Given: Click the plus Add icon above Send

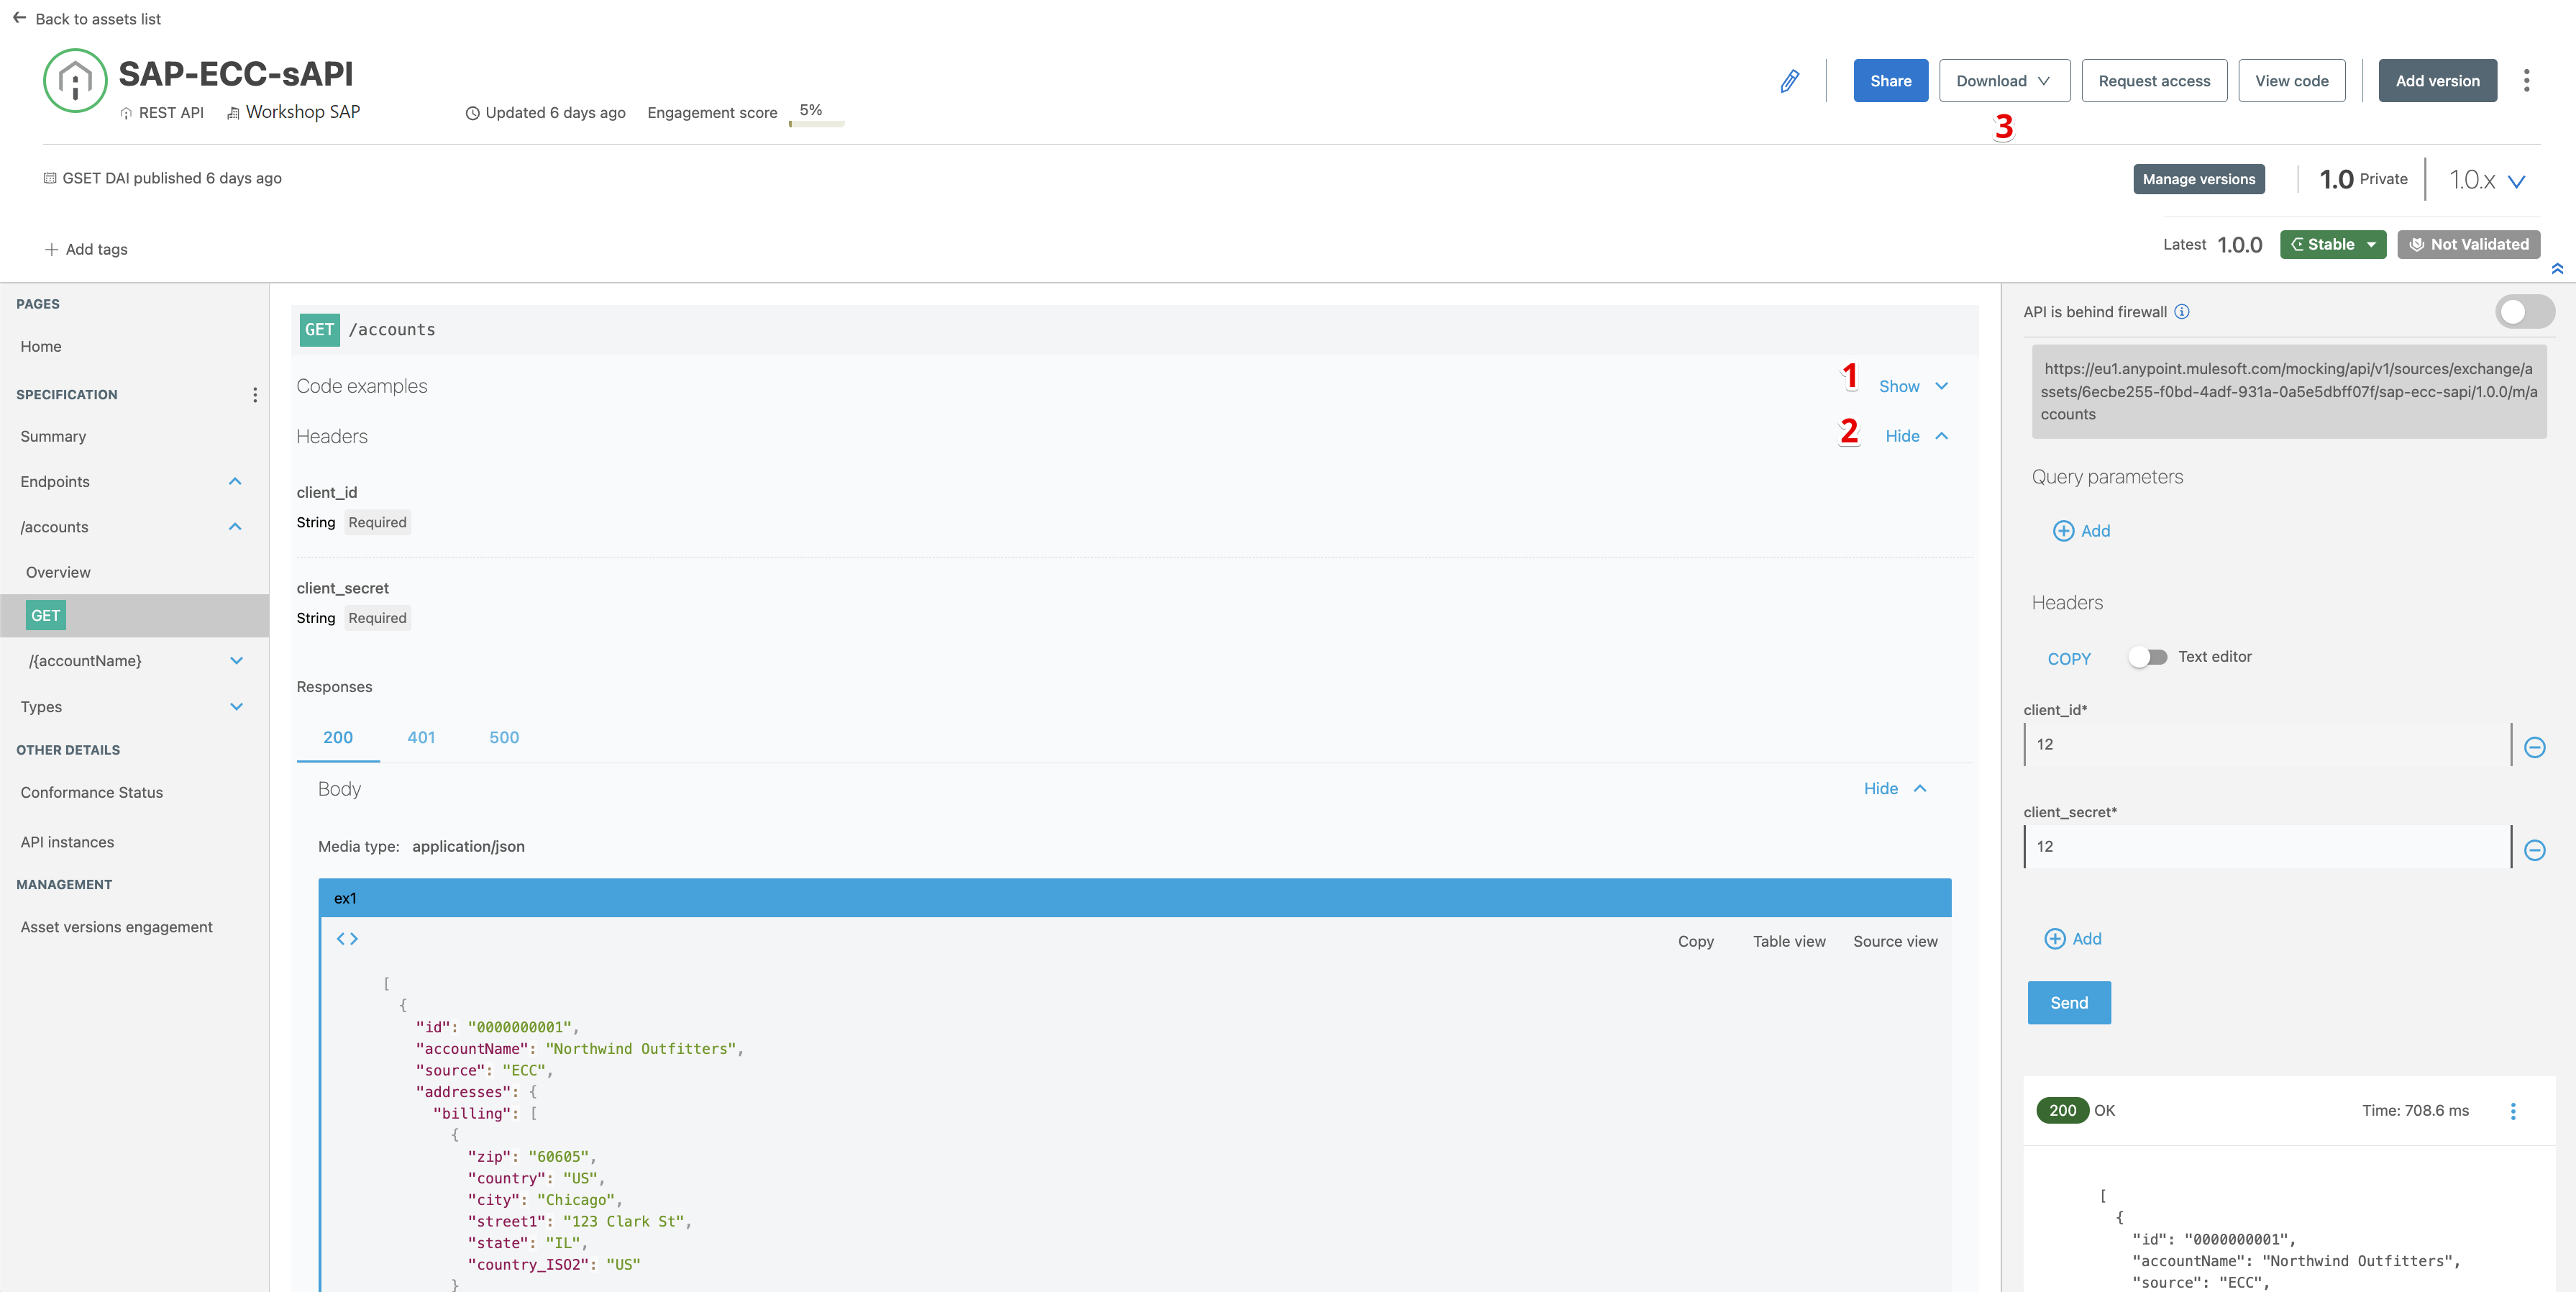Looking at the screenshot, I should pos(2055,939).
